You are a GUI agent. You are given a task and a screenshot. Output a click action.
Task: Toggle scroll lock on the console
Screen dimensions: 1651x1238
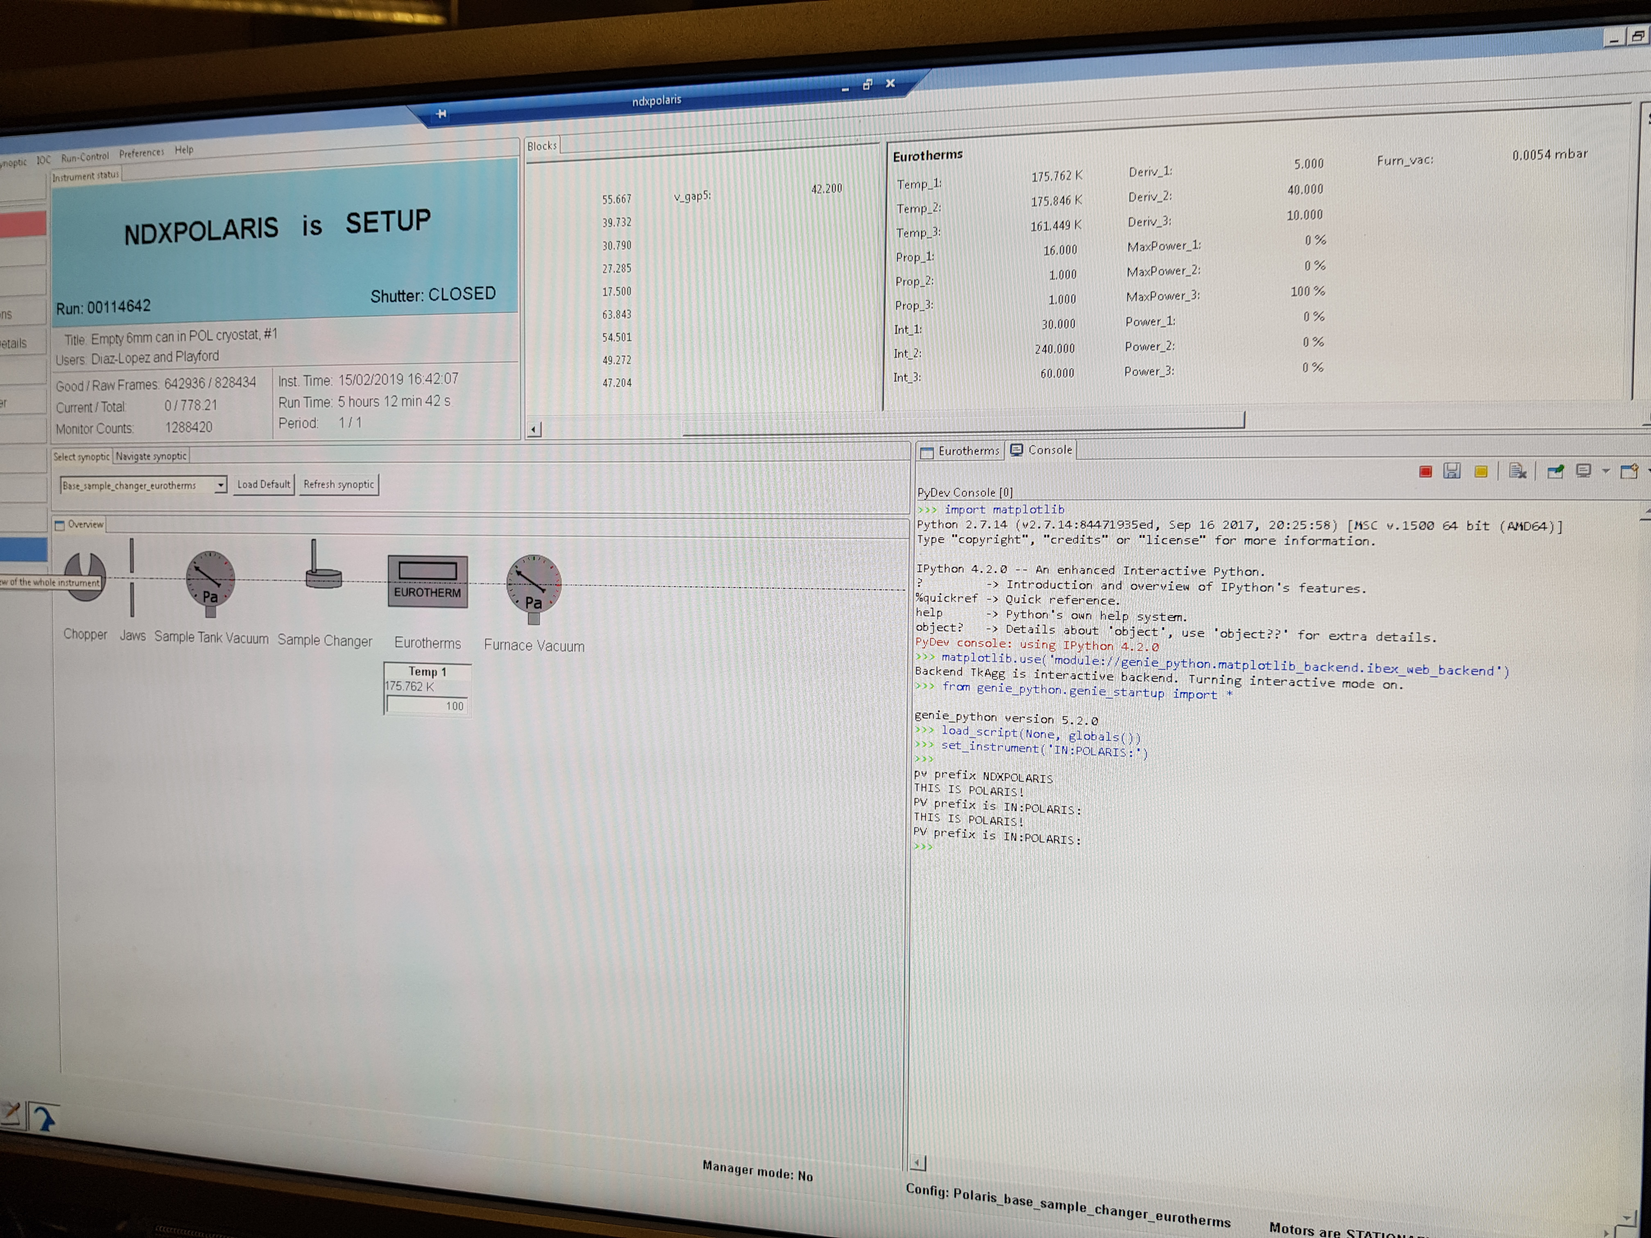click(1518, 471)
